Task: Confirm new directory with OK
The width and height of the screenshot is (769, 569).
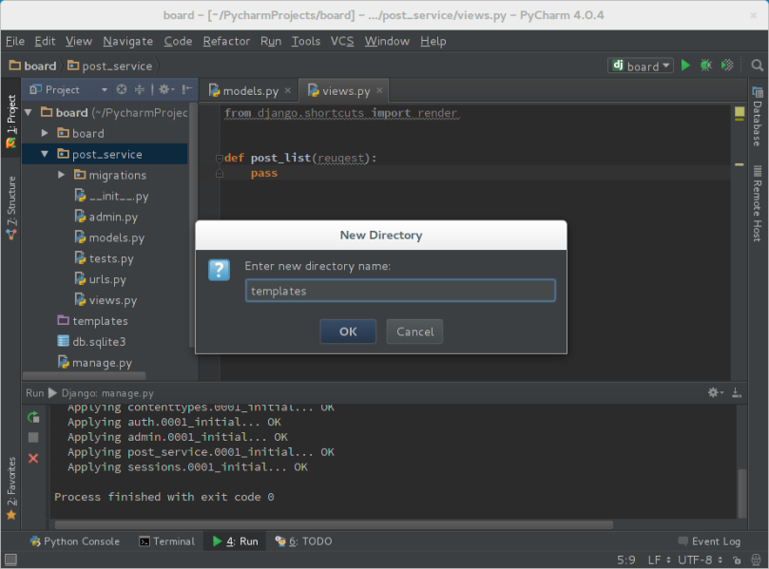Action: point(348,332)
